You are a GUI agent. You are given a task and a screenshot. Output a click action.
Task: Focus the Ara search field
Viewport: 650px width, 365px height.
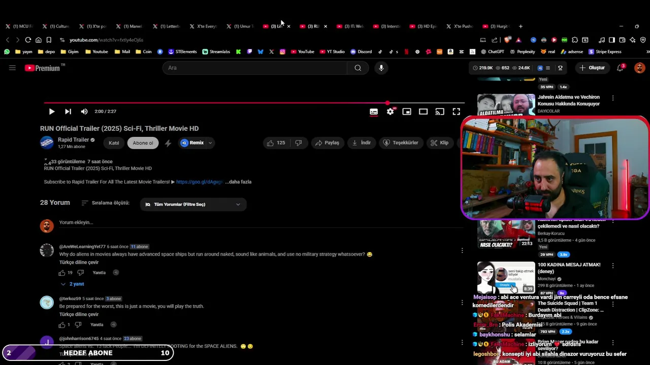tap(255, 68)
